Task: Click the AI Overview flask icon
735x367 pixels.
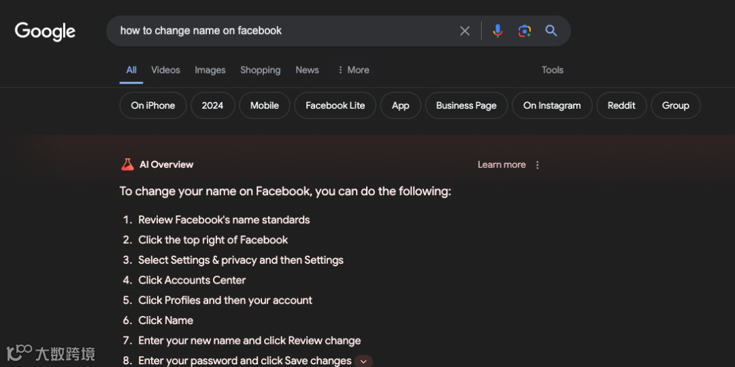Action: [127, 164]
